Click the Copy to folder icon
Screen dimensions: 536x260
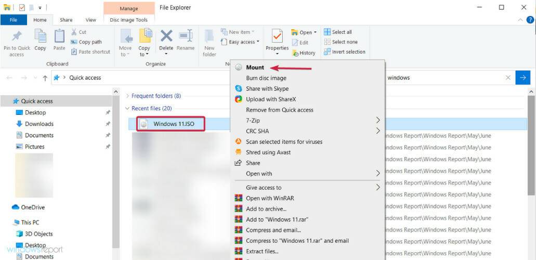pos(145,36)
